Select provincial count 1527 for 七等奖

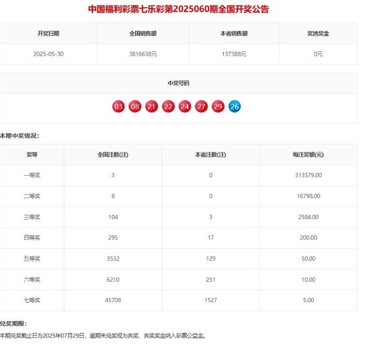211,300
